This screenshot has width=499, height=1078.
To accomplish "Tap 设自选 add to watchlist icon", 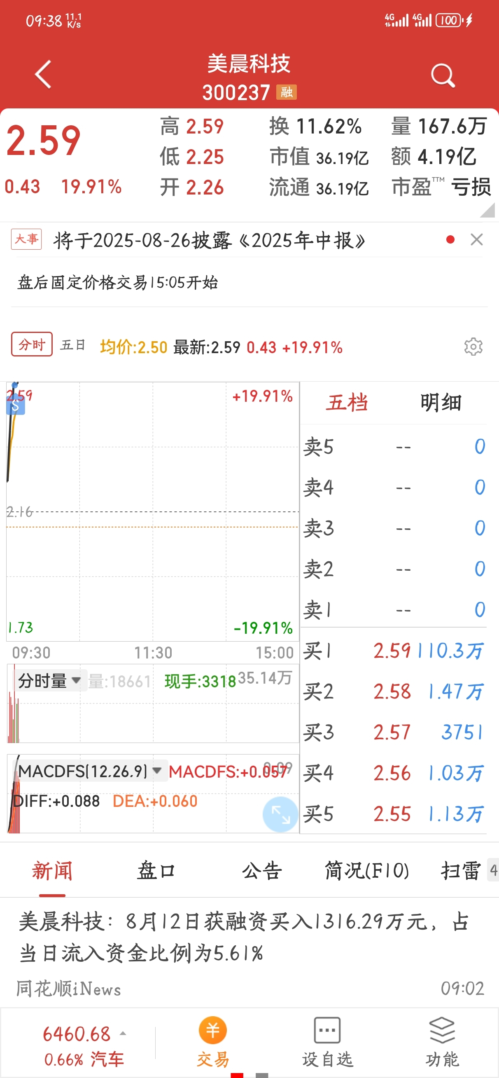I will pos(327,1042).
